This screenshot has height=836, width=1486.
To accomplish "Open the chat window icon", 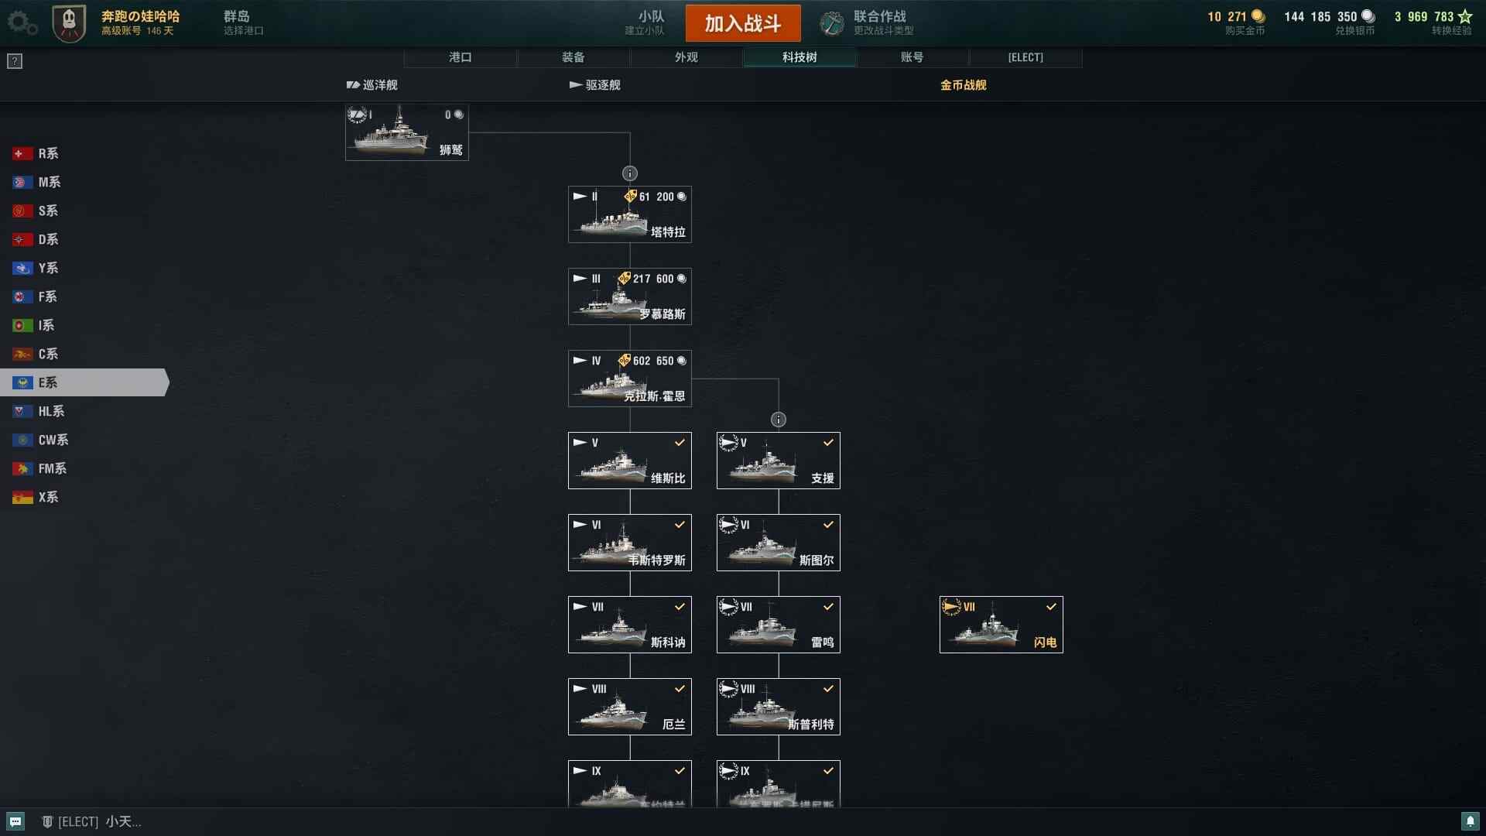I will point(15,821).
